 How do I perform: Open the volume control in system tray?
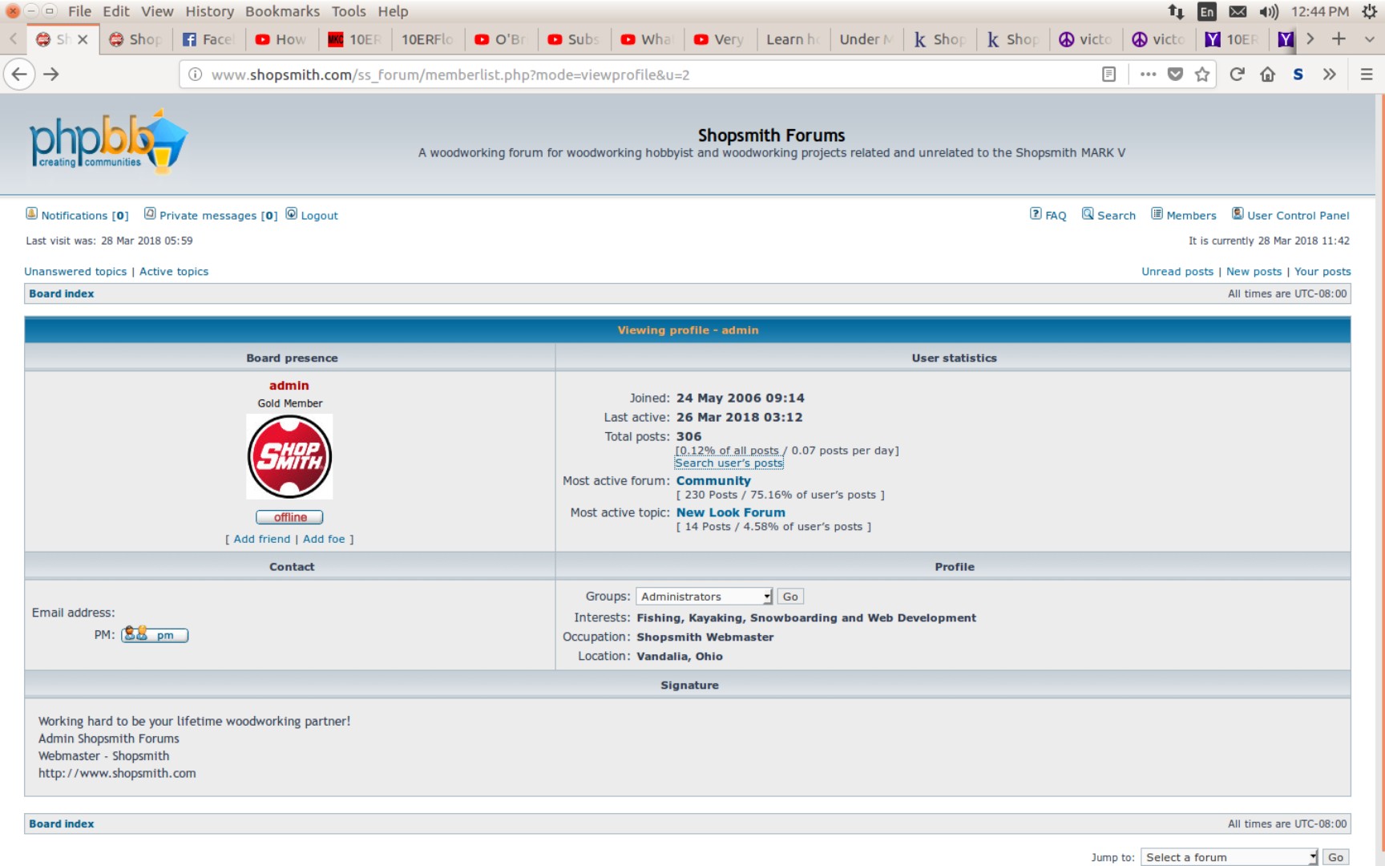click(x=1268, y=11)
